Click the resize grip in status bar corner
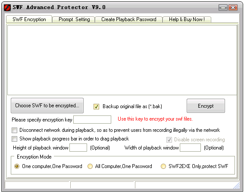 click(x=236, y=186)
